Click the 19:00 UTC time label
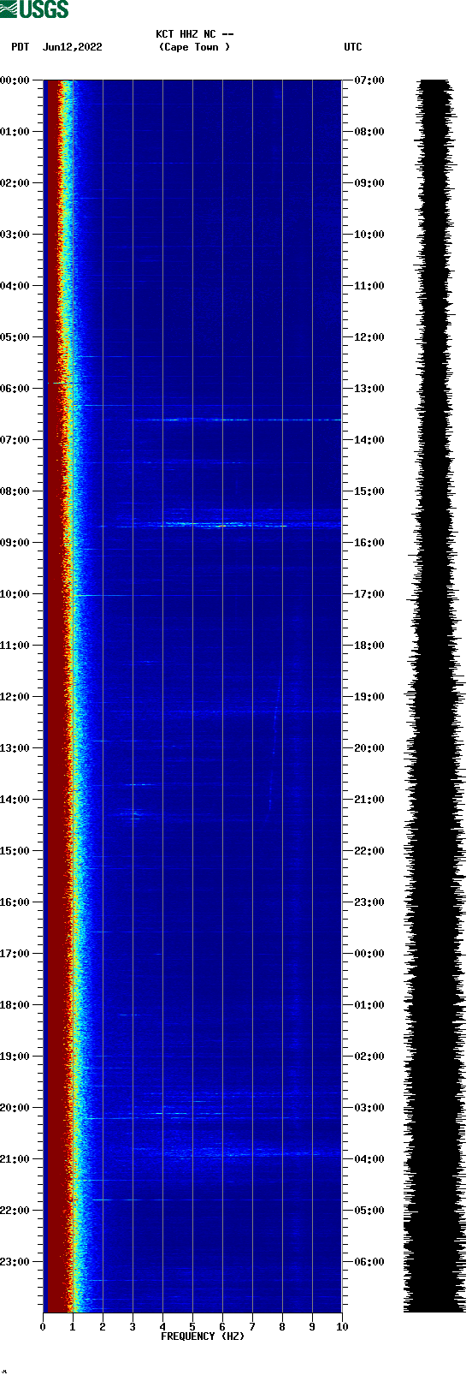Image resolution: width=472 pixels, height=1381 pixels. click(369, 697)
